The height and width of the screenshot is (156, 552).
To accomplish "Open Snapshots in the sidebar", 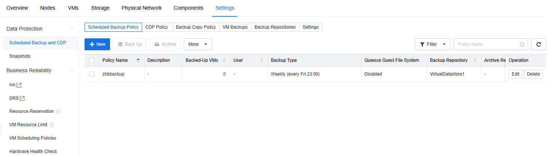I will tap(20, 56).
